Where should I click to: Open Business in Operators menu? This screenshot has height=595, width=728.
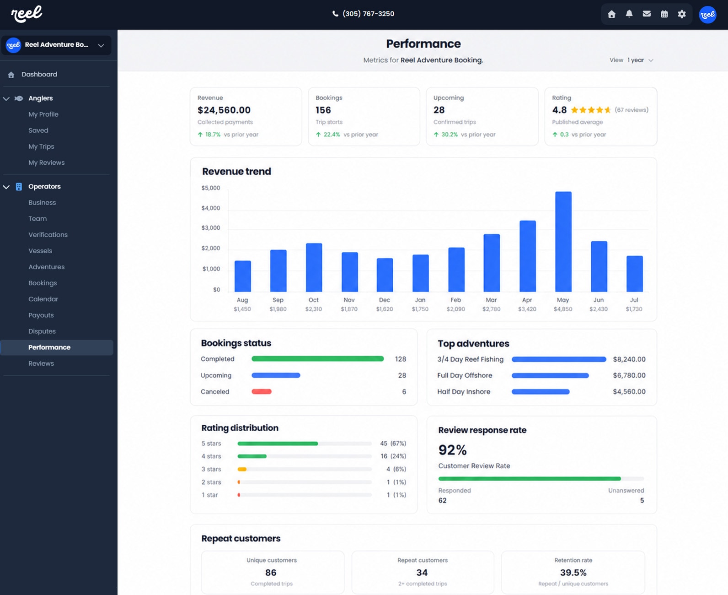pos(42,203)
